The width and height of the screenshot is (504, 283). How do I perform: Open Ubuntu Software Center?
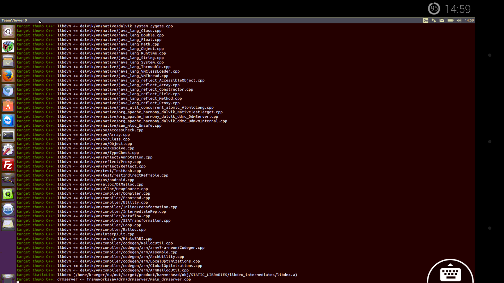click(8, 106)
